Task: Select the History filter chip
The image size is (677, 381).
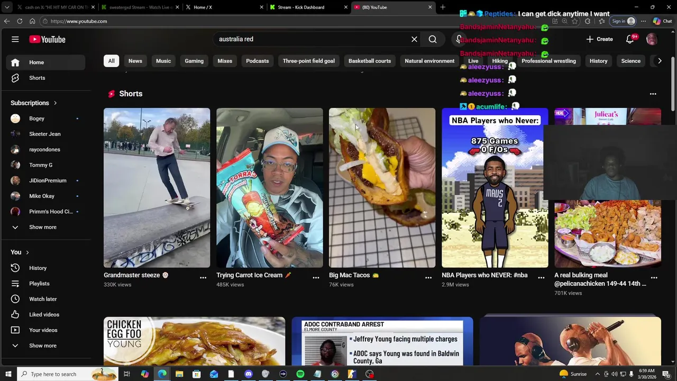Action: point(598,61)
